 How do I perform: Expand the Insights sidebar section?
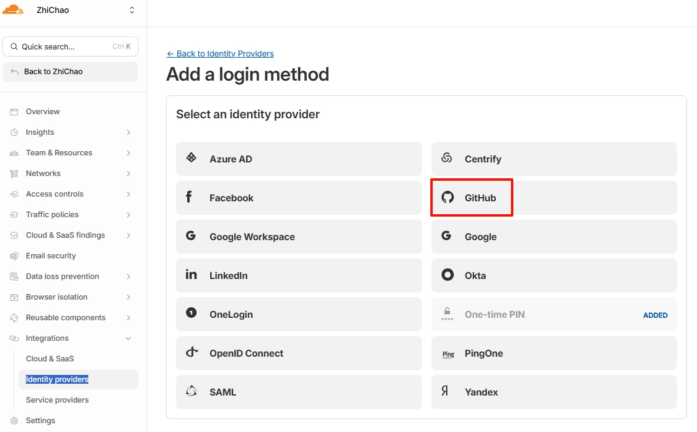128,132
